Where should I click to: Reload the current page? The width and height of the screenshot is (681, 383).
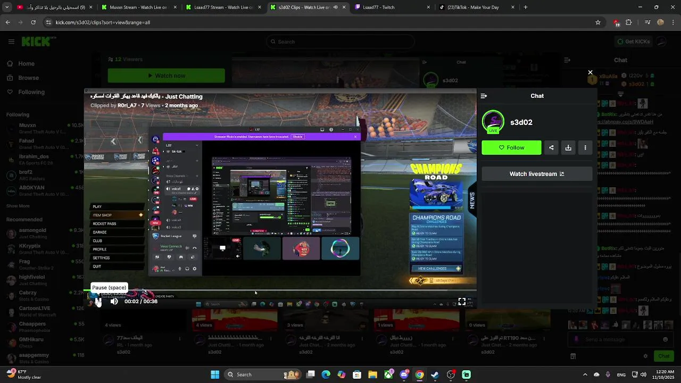tap(33, 22)
